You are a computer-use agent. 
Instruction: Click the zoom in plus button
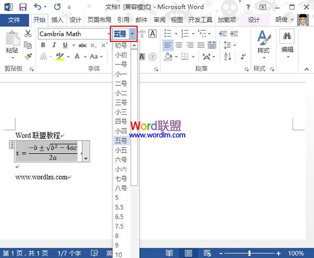tap(278, 253)
